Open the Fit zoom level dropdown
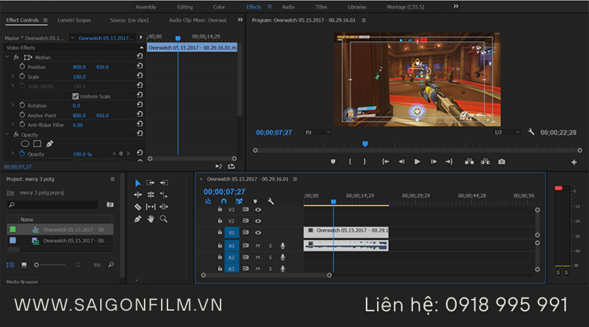Screen dimensions: 589x327 (x=318, y=132)
